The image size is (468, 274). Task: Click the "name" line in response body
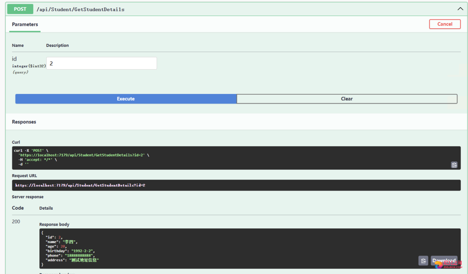pos(62,242)
